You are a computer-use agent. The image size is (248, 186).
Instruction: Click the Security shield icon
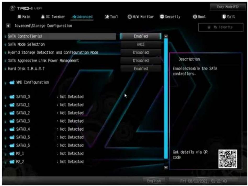point(162,16)
